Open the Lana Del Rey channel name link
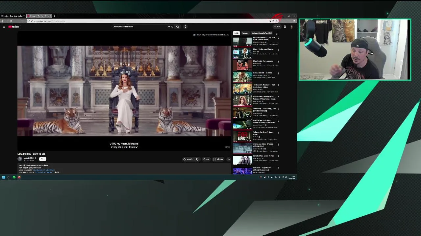Viewport: 421px width, 236px height. (29, 158)
